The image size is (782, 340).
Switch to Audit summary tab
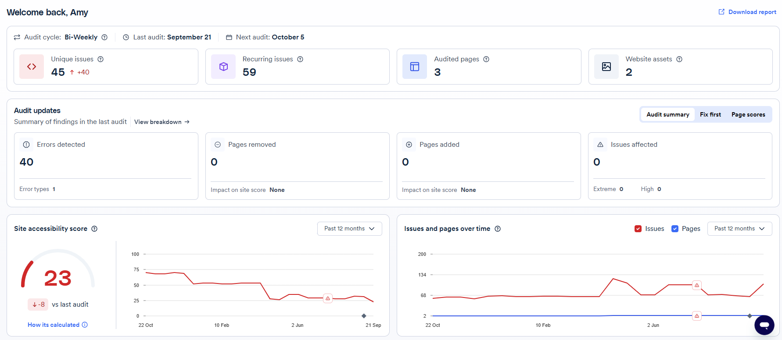pos(668,114)
